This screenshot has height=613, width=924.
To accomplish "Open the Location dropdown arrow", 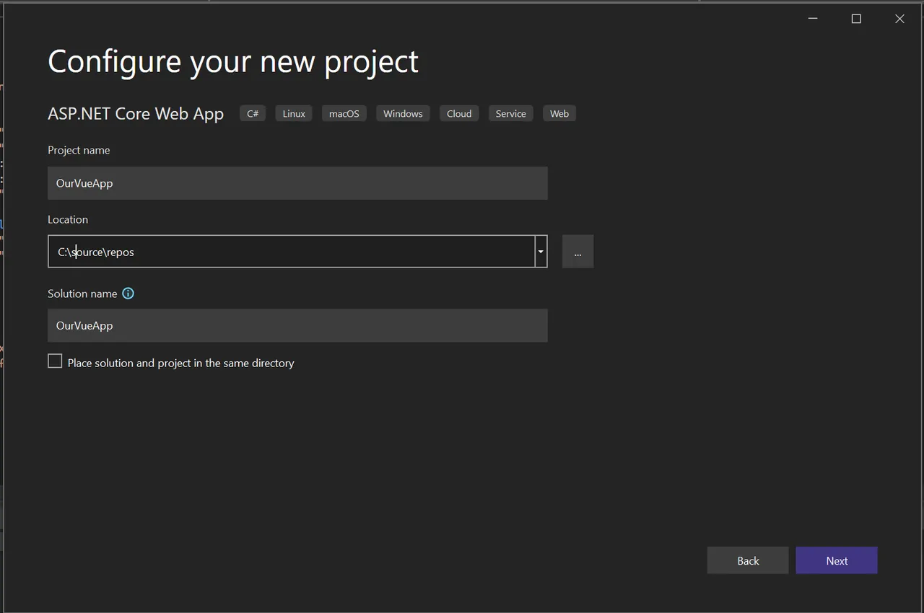I will [541, 252].
